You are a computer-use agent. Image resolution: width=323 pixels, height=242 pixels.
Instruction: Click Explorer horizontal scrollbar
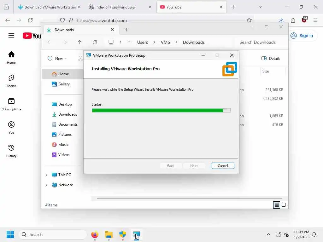pyautogui.click(x=189, y=199)
